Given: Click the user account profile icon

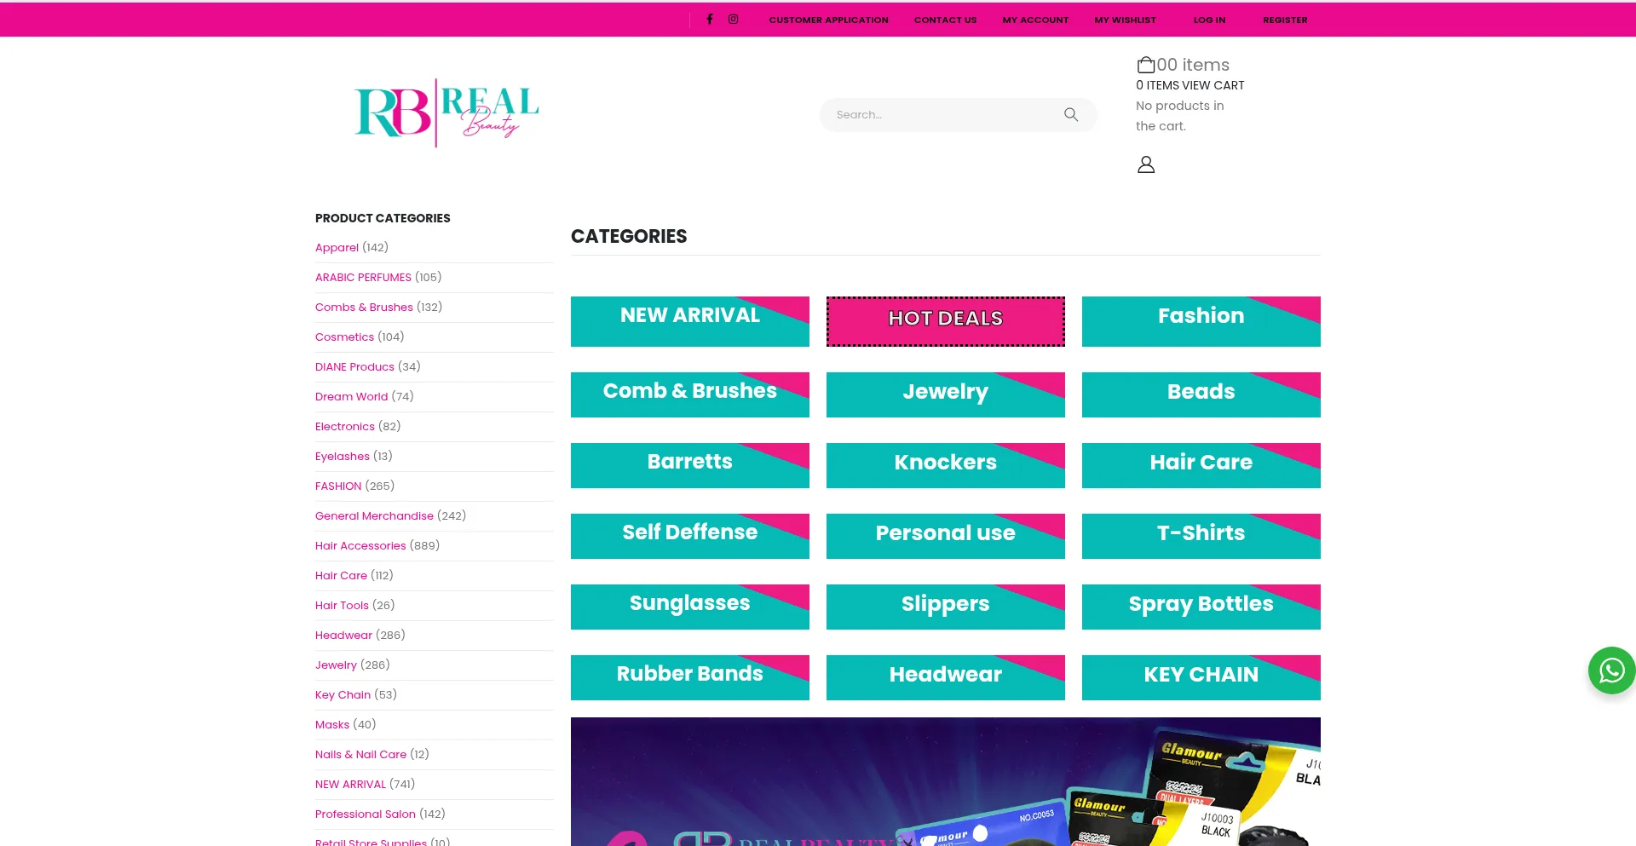Looking at the screenshot, I should coord(1146,164).
